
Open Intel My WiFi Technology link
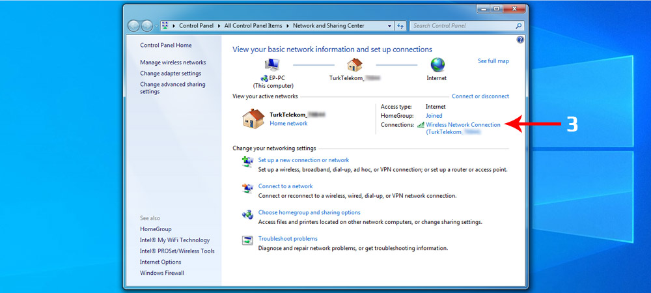174,240
